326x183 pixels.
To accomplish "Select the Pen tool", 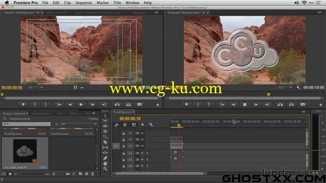I will (105, 158).
